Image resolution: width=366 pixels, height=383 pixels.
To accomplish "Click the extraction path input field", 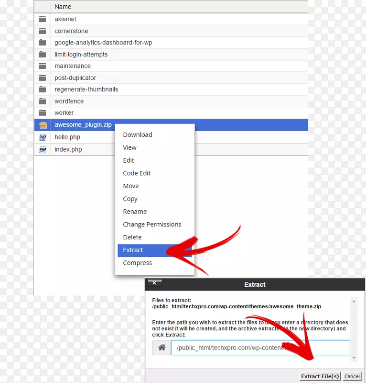I will pyautogui.click(x=260, y=348).
